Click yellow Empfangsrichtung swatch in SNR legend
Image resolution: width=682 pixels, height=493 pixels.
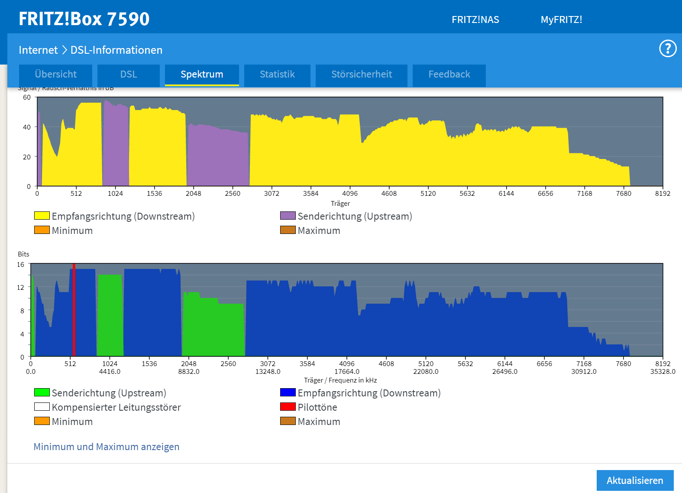point(42,216)
